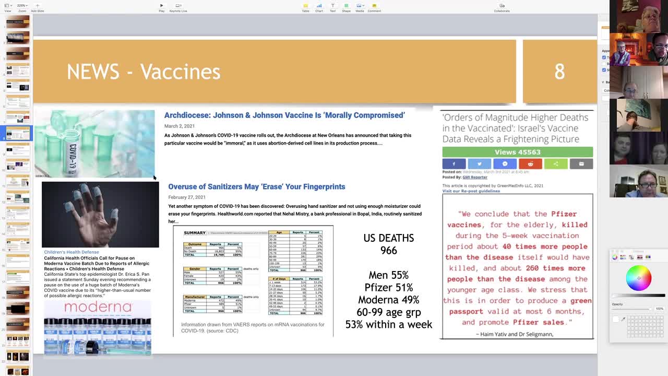
Task: Toggle the Title checkbox in Appearance section
Action: click(604, 57)
